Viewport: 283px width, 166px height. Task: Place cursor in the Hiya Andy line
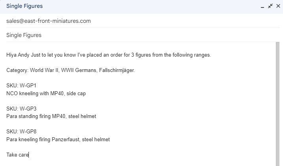click(109, 55)
